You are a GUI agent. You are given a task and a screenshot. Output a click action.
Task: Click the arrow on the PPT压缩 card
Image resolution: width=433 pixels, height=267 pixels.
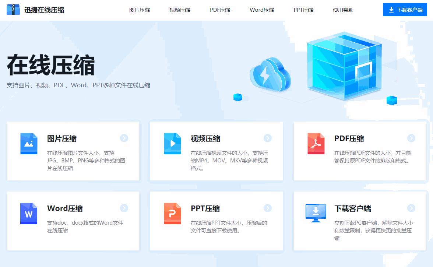coord(268,208)
